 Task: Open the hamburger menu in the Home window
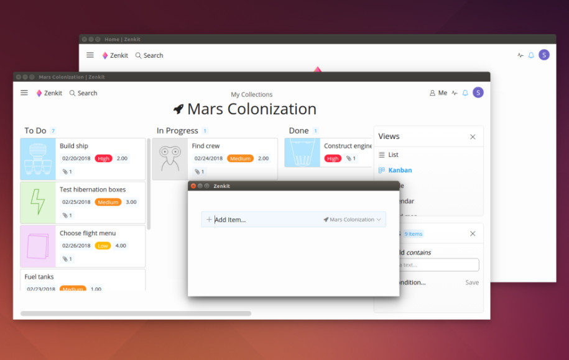[x=90, y=55]
